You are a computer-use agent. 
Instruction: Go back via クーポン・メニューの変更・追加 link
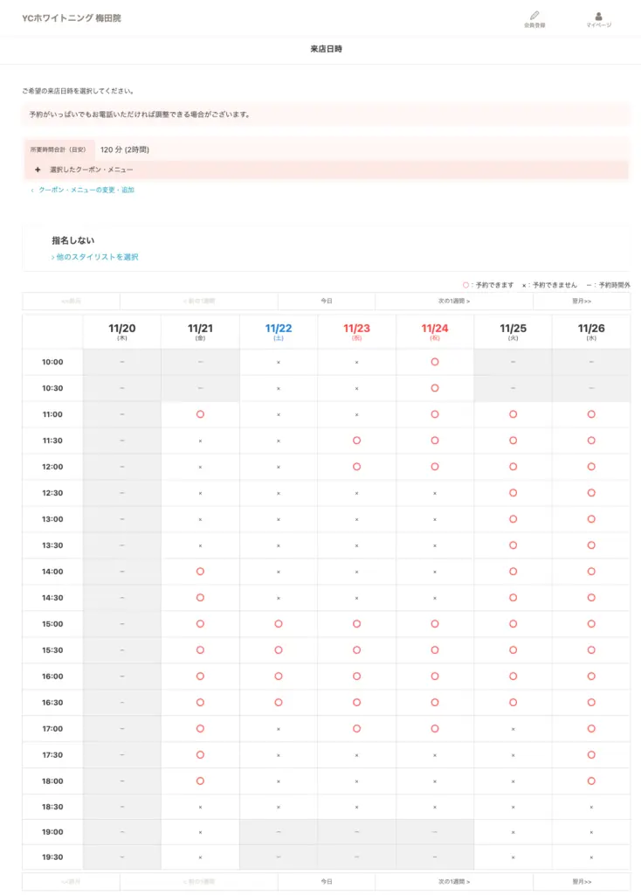(86, 190)
